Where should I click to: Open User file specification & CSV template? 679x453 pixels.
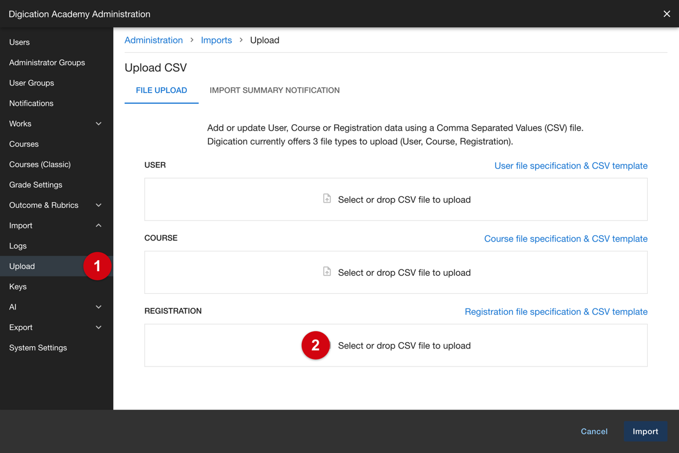pyautogui.click(x=570, y=166)
